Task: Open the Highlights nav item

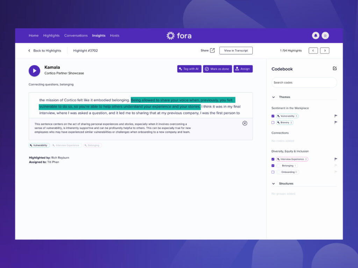Action: pyautogui.click(x=51, y=36)
